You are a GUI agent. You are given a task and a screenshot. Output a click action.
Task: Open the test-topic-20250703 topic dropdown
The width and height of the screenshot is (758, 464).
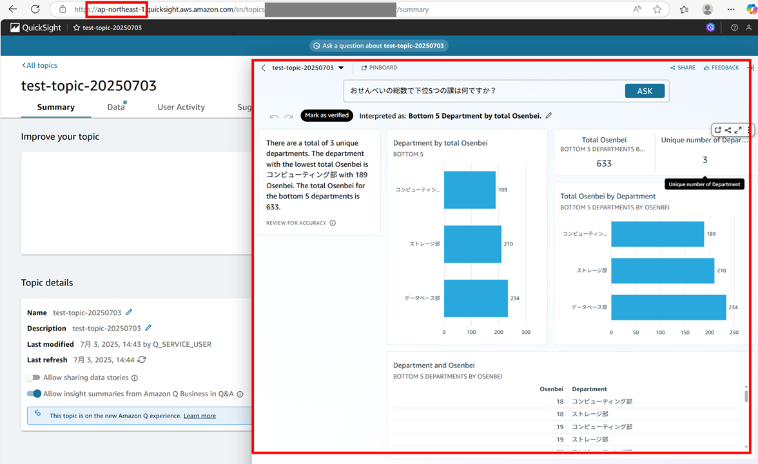point(308,68)
